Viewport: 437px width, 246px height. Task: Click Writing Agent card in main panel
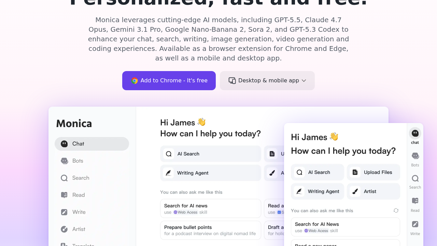coord(211,173)
